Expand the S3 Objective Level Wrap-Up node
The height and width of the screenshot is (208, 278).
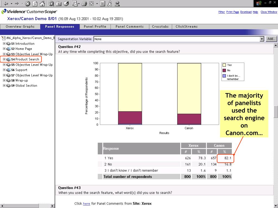(4, 54)
